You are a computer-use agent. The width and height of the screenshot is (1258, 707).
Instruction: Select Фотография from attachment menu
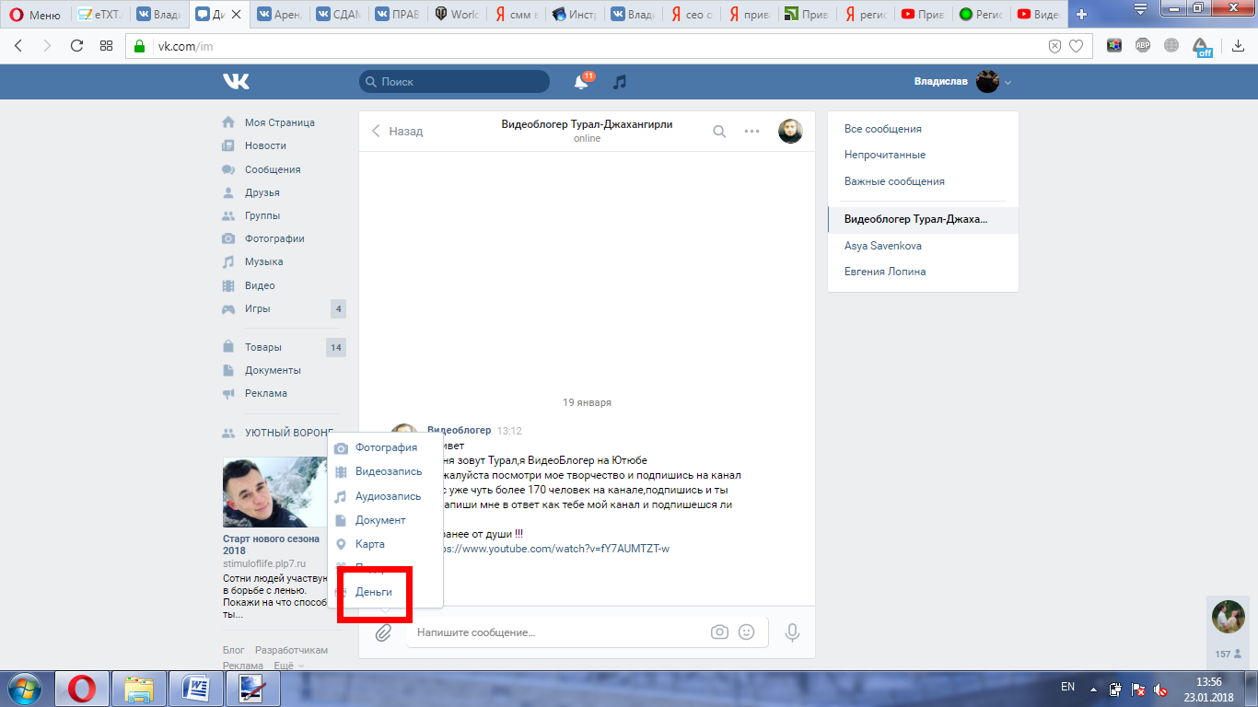point(386,447)
